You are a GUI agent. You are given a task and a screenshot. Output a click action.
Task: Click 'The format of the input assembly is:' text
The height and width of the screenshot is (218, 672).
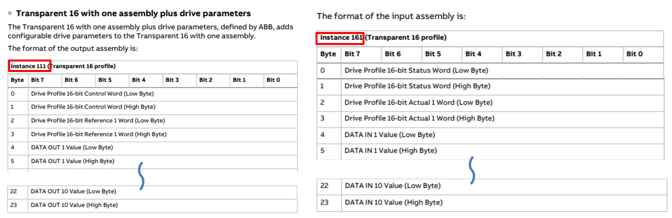click(x=391, y=16)
